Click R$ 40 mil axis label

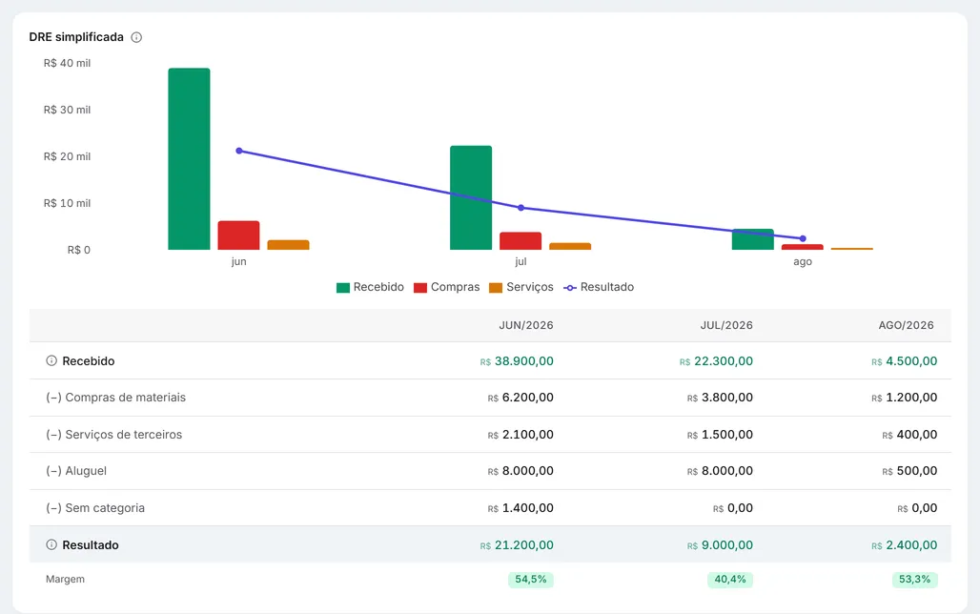(67, 63)
